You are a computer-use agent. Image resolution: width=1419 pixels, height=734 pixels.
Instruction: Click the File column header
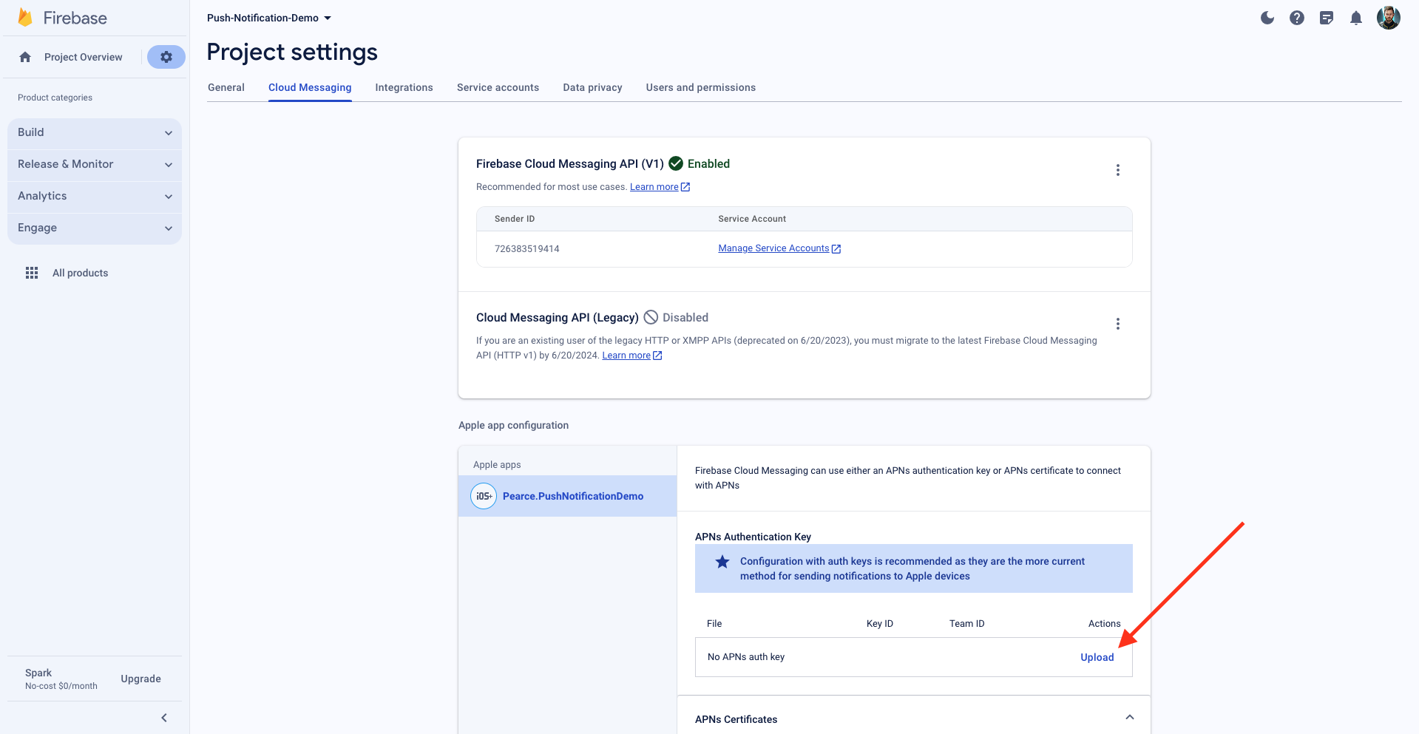714,624
